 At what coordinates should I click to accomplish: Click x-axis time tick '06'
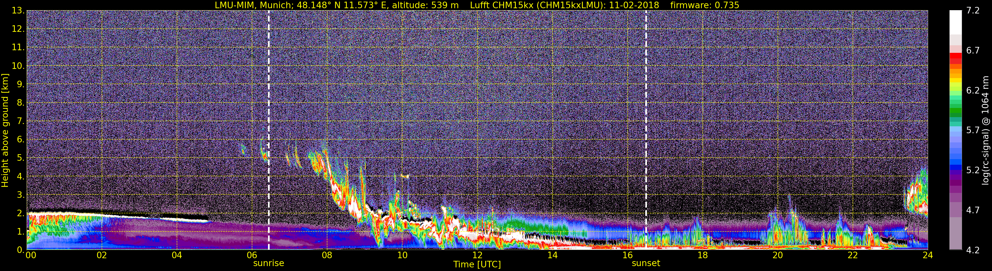pyautogui.click(x=252, y=256)
